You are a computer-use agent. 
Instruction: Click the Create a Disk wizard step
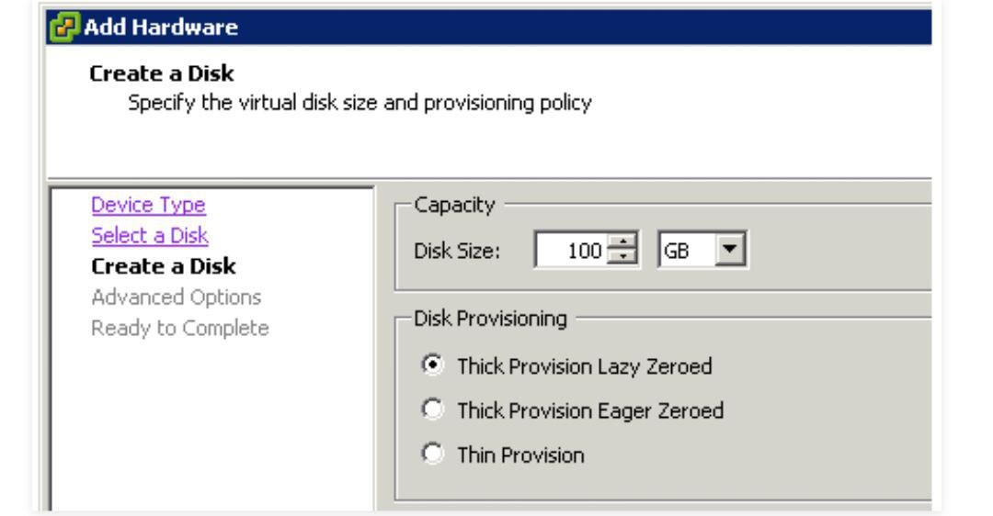click(x=164, y=266)
